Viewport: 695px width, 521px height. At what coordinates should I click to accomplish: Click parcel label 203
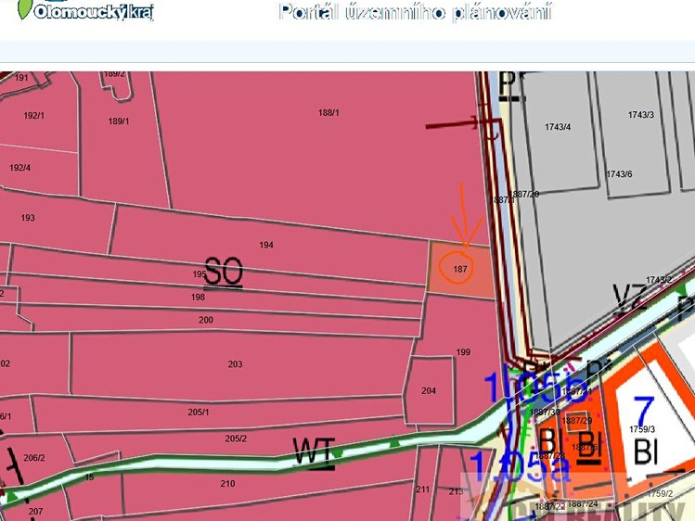click(235, 364)
